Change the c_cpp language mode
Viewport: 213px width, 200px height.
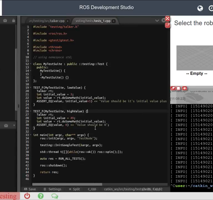click(x=92, y=189)
